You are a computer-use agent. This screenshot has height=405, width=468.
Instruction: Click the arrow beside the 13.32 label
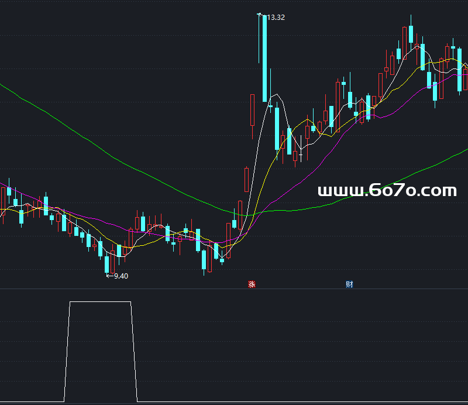pyautogui.click(x=260, y=15)
